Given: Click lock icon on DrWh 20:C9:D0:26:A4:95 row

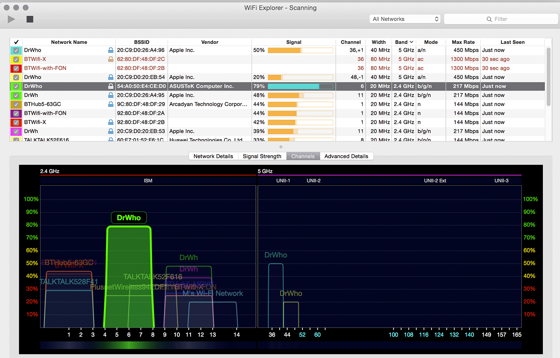Looking at the screenshot, I should pyautogui.click(x=111, y=95).
